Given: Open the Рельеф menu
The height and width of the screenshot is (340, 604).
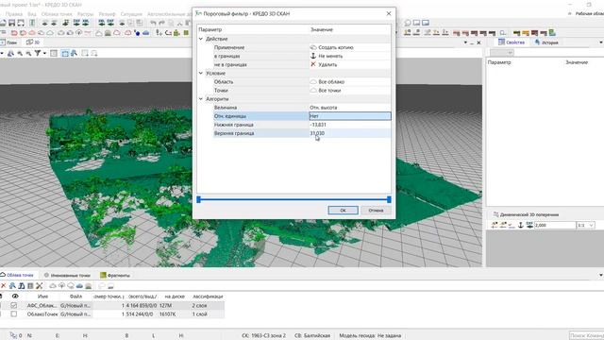Looking at the screenshot, I should (107, 14).
